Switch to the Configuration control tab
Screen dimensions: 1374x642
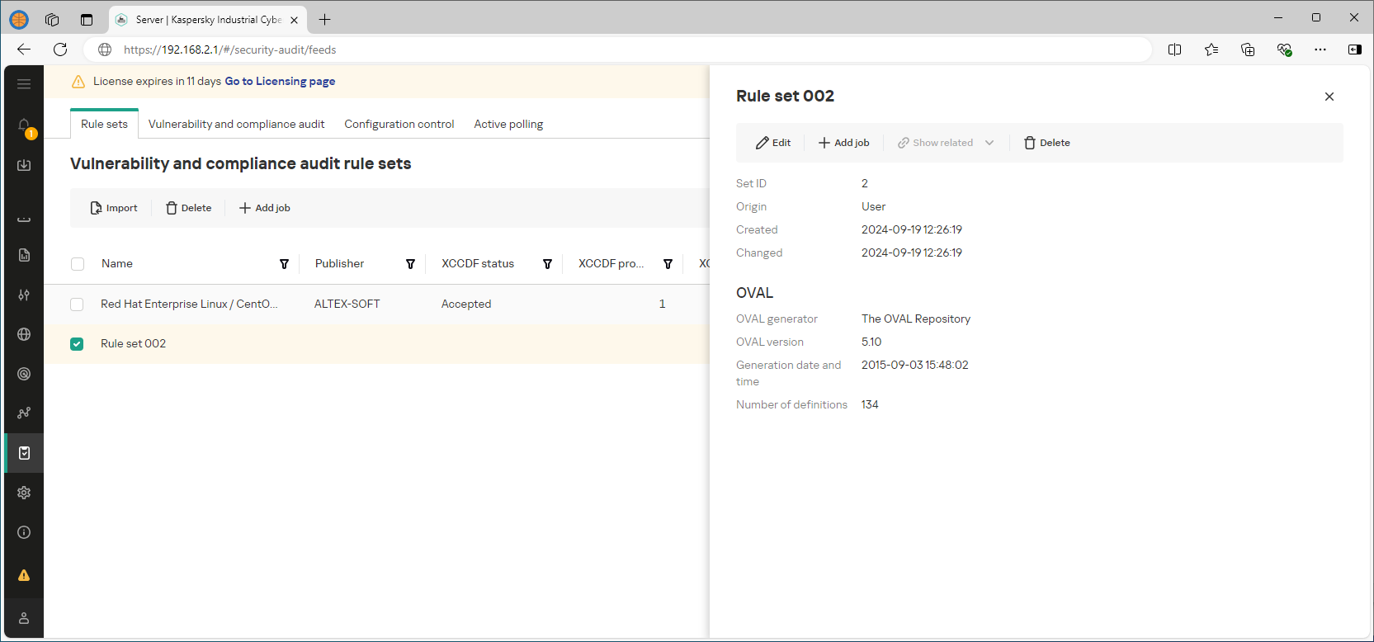point(399,125)
